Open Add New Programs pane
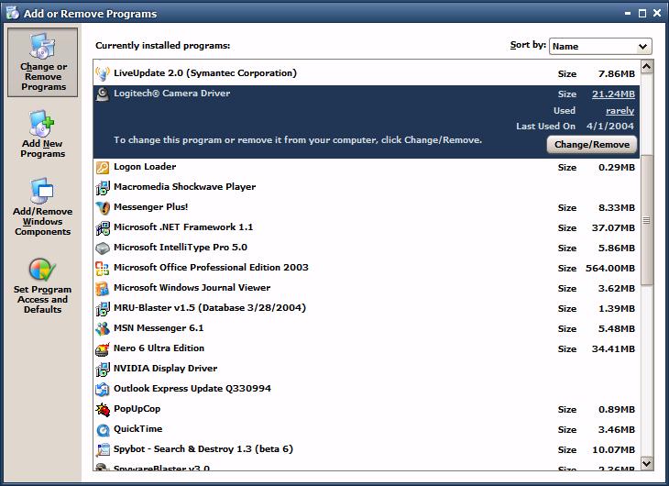This screenshot has width=669, height=486. [43, 134]
